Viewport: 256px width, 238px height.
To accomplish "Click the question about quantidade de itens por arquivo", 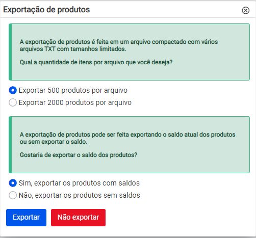I will pos(96,62).
